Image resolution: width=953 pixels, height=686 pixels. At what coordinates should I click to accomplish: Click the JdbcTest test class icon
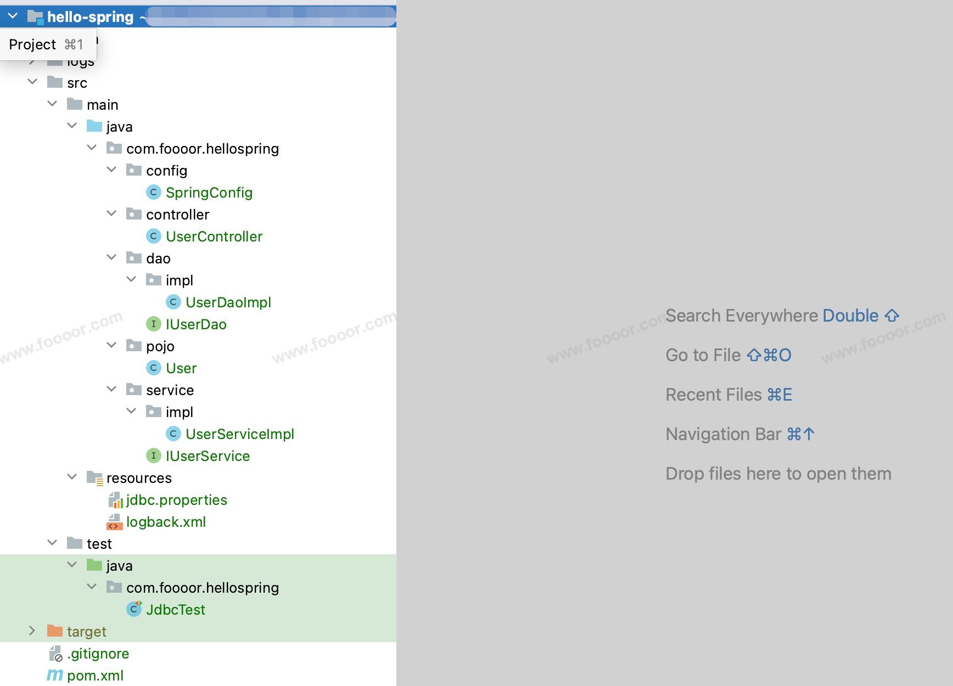point(134,609)
